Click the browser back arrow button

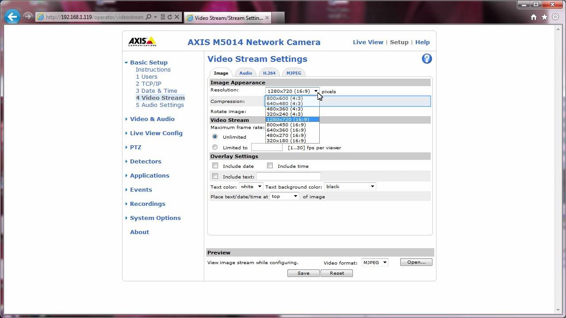click(x=12, y=17)
